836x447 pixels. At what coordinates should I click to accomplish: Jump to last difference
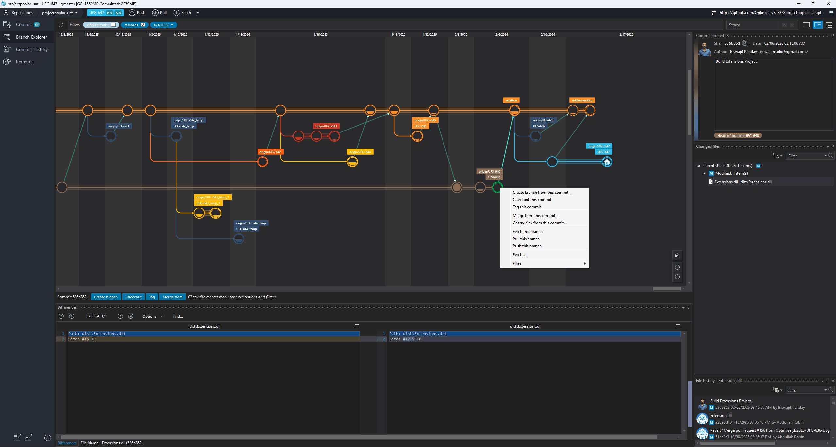pyautogui.click(x=131, y=316)
